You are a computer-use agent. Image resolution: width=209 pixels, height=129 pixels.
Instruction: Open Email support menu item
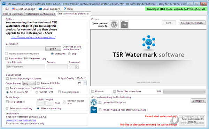point(49,9)
